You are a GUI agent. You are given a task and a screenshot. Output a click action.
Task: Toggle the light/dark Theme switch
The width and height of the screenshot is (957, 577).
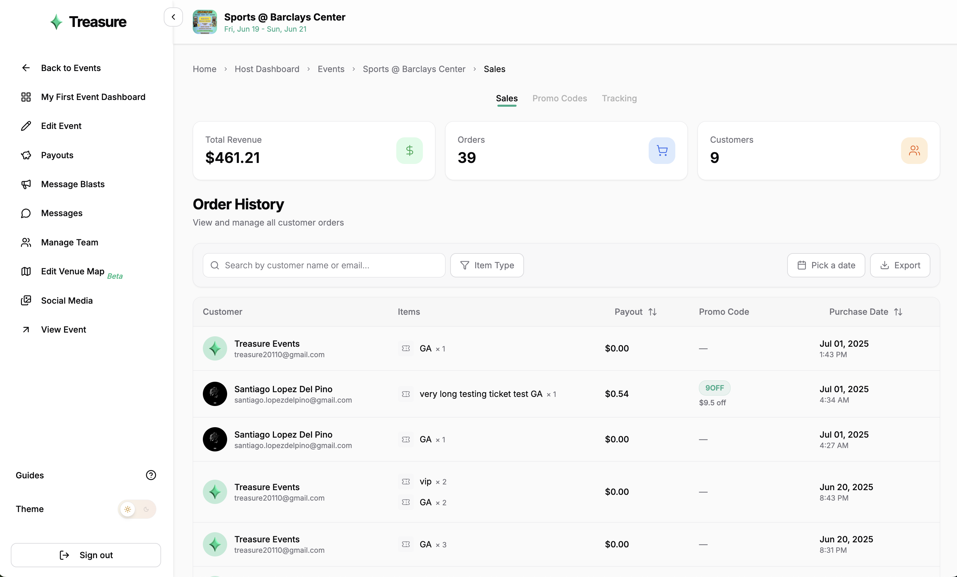coord(137,509)
